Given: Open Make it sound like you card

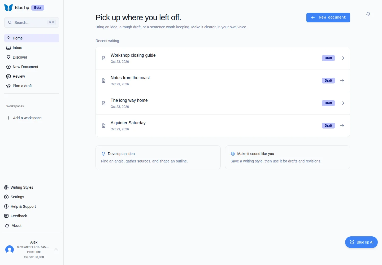Looking at the screenshot, I should 288,157.
